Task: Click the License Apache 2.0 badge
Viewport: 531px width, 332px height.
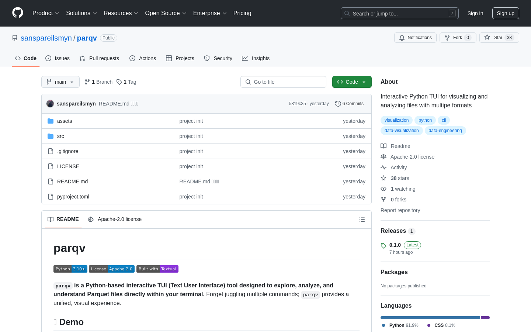Action: pos(112,269)
